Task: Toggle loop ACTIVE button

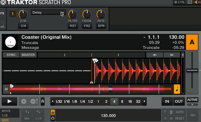Action: (x=193, y=100)
